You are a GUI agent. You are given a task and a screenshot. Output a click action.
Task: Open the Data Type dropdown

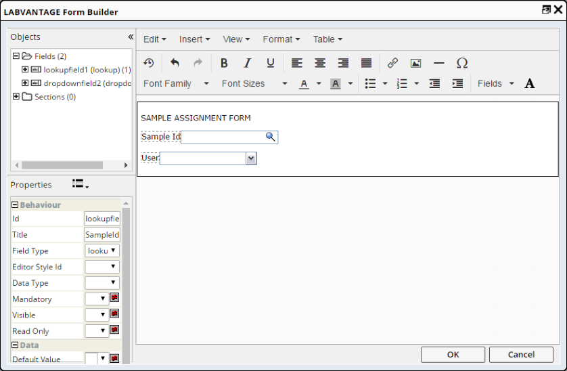[102, 283]
